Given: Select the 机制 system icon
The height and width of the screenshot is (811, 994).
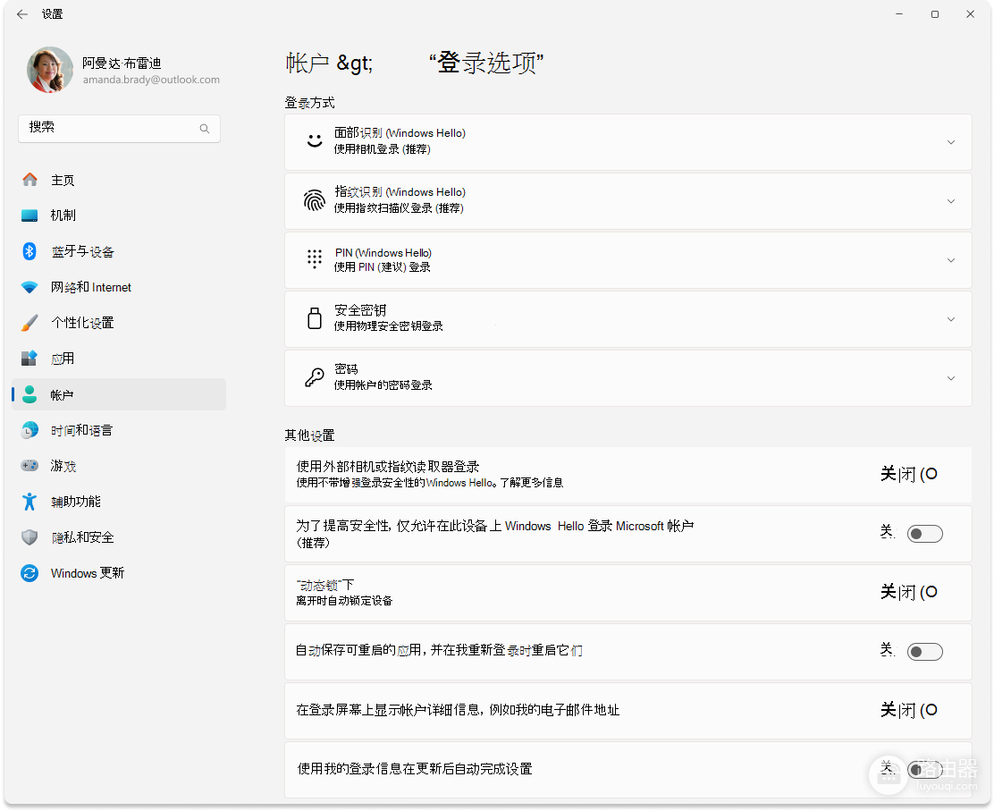Looking at the screenshot, I should click(x=29, y=215).
